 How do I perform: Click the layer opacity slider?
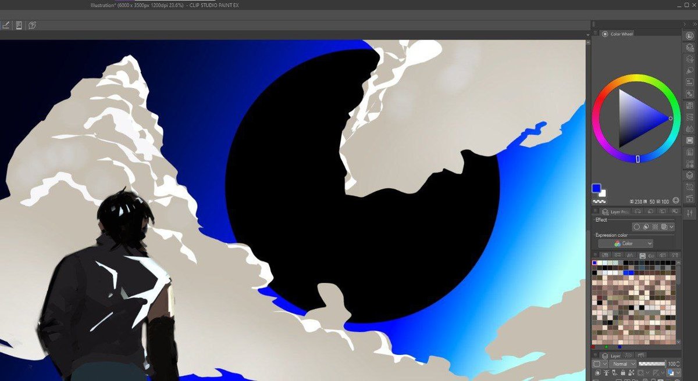click(651, 364)
